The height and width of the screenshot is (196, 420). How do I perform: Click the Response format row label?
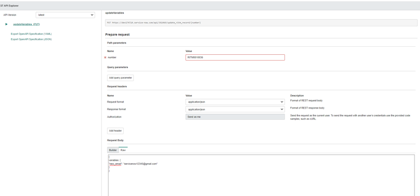(117, 110)
